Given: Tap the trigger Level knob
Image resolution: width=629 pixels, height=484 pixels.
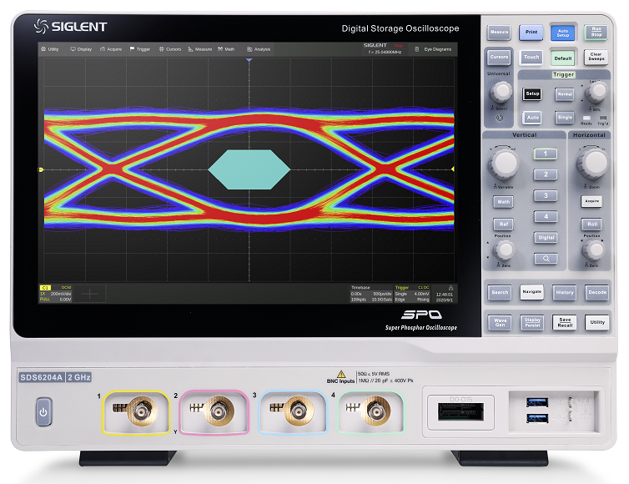Looking at the screenshot, I should pos(596,93).
